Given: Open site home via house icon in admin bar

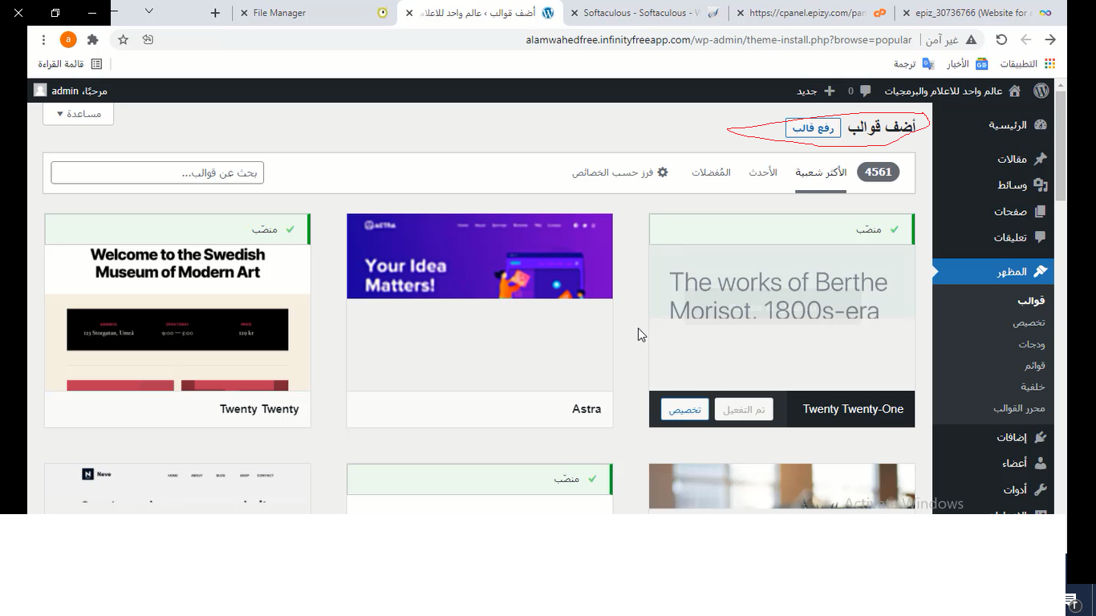Looking at the screenshot, I should (x=1015, y=91).
